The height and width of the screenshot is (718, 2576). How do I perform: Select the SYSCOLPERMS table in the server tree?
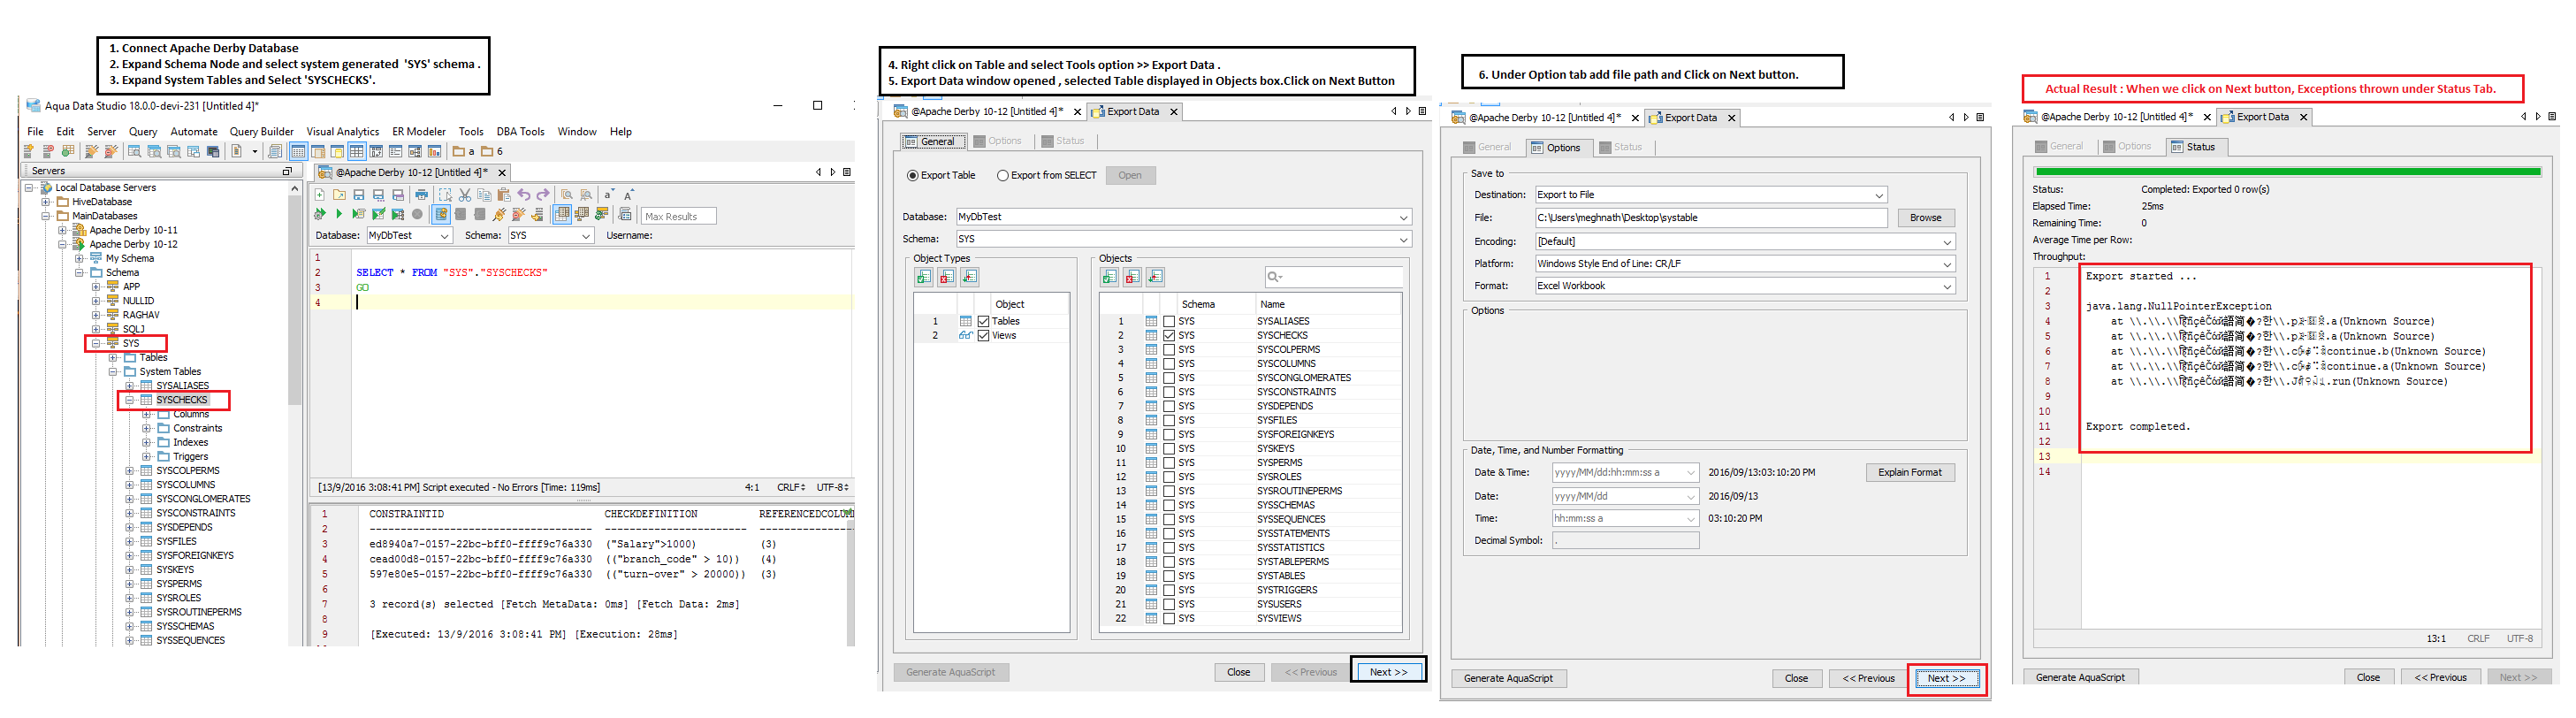click(188, 471)
